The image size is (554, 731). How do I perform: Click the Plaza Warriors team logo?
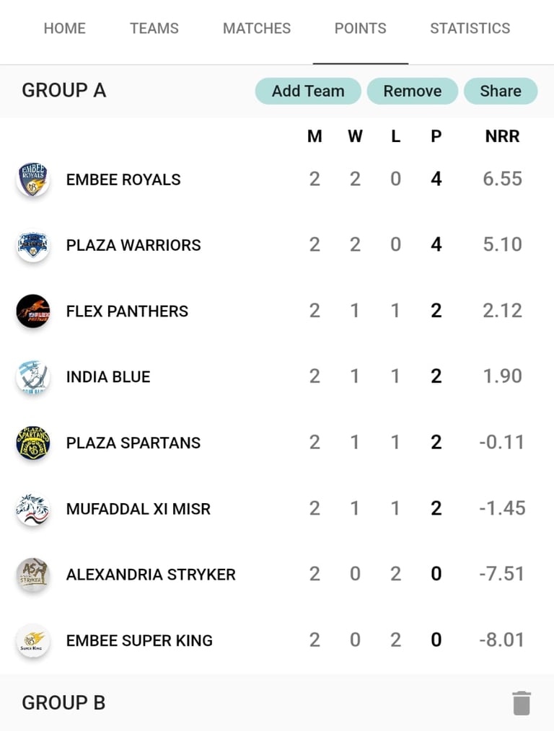point(33,246)
